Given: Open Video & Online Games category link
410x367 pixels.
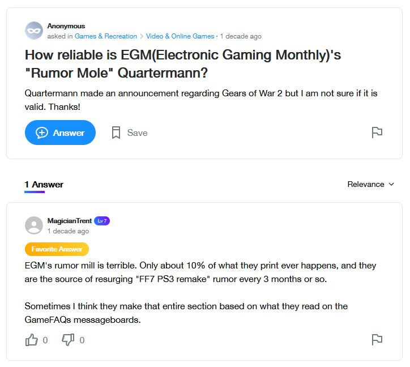Looking at the screenshot, I should (x=180, y=36).
